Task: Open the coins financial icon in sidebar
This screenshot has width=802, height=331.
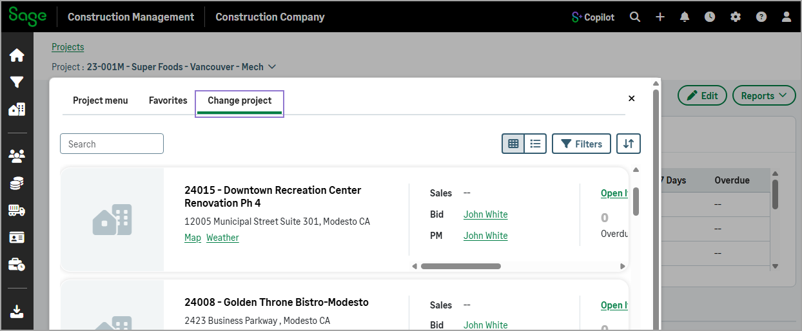Action: coord(17,183)
